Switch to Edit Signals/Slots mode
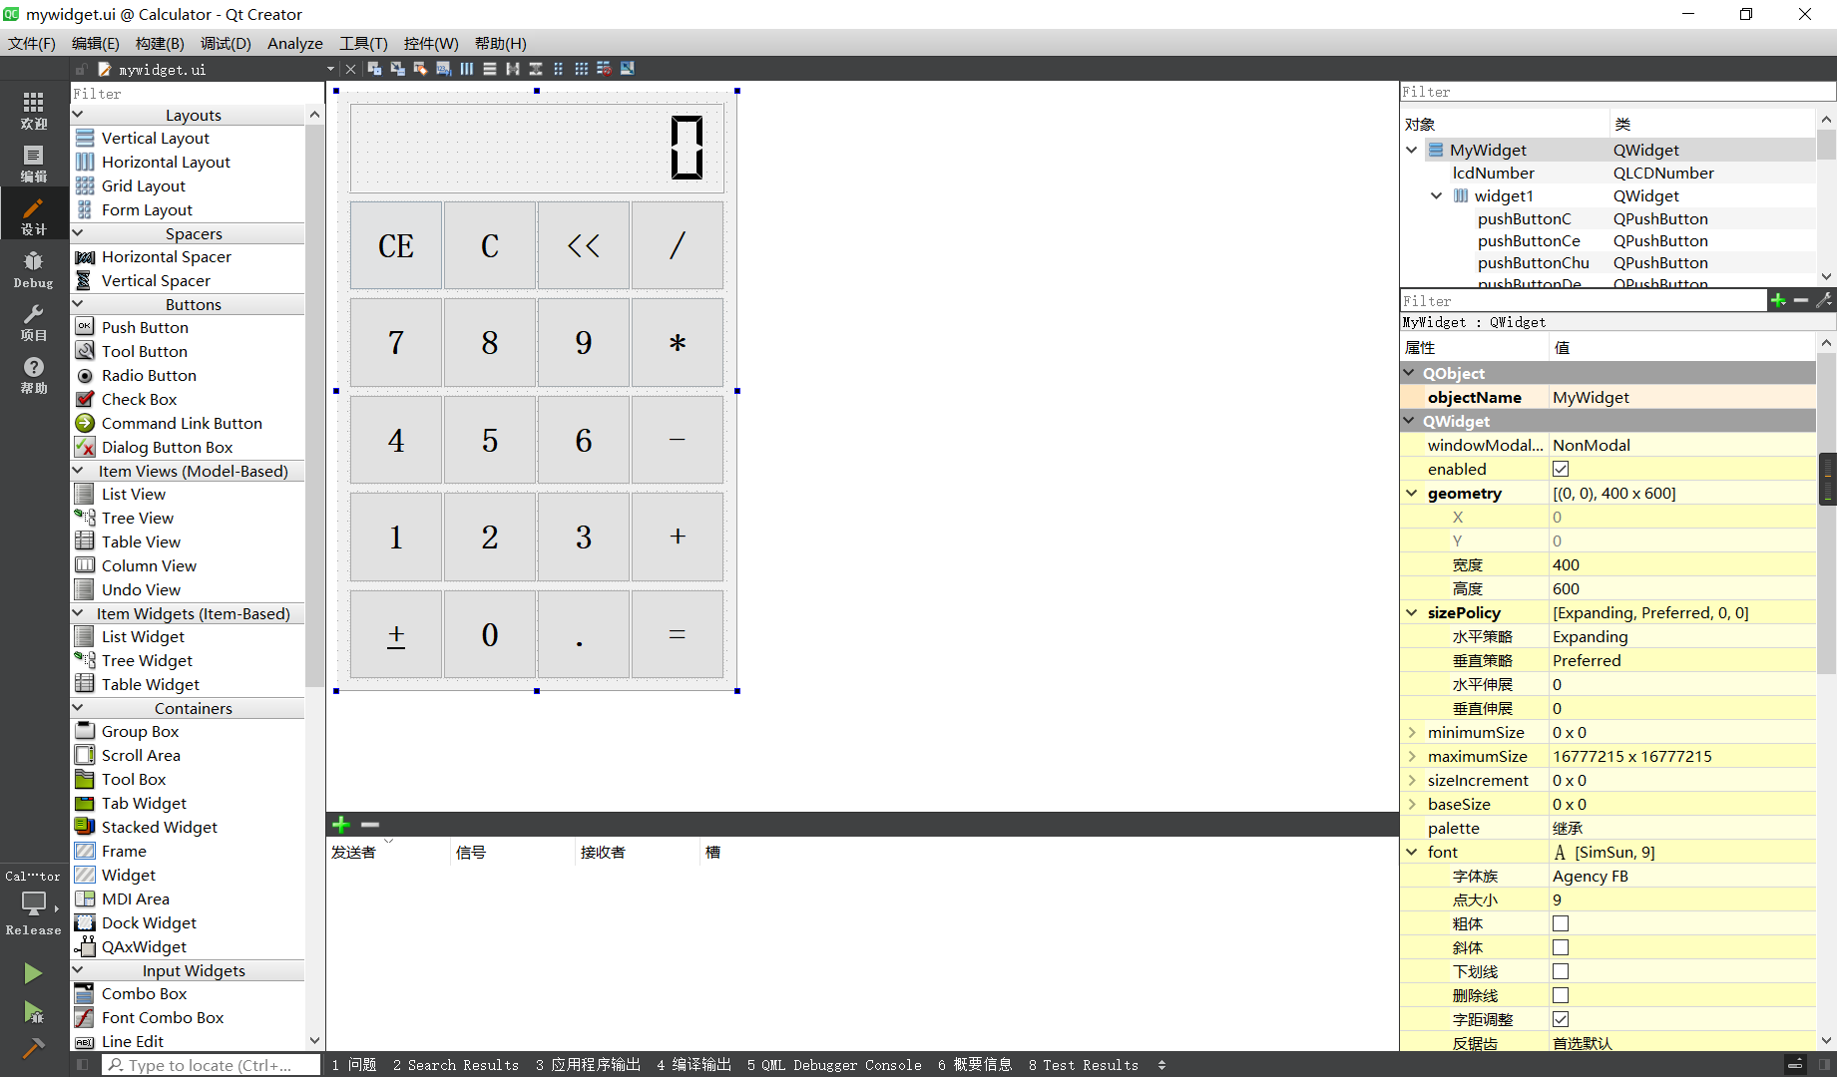 pyautogui.click(x=397, y=69)
